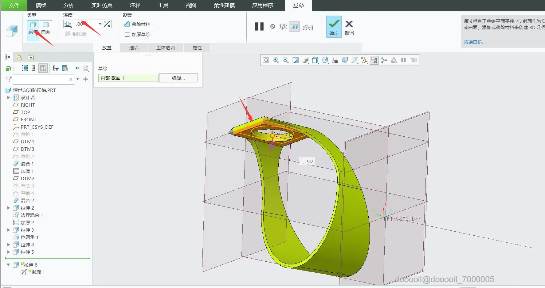Open the 阅读更多... help link
The height and width of the screenshot is (288, 545).
[474, 42]
